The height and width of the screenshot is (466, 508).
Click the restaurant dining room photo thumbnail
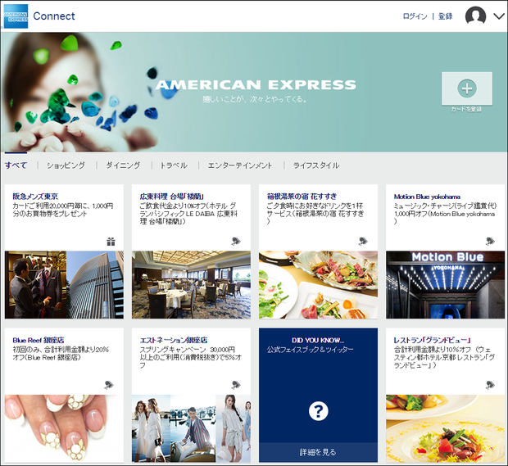191,285
